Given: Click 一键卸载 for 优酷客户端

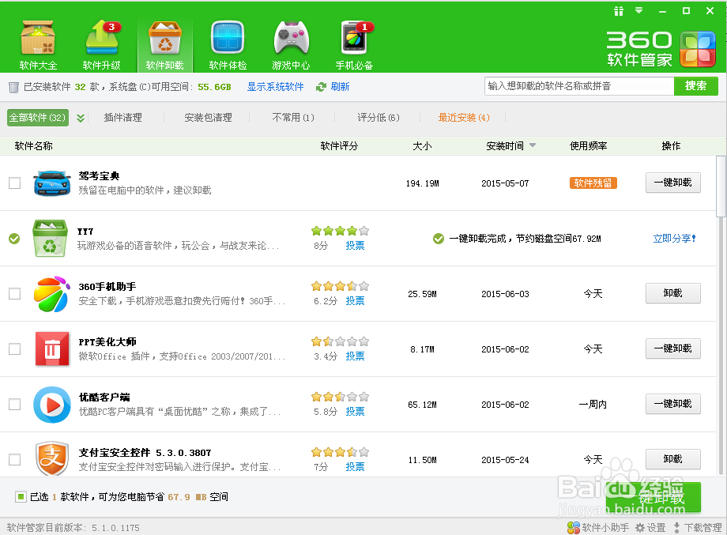Looking at the screenshot, I should tap(672, 404).
